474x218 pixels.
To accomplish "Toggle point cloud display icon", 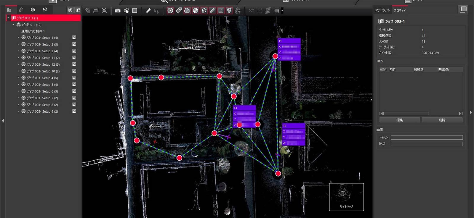I will click(x=187, y=11).
